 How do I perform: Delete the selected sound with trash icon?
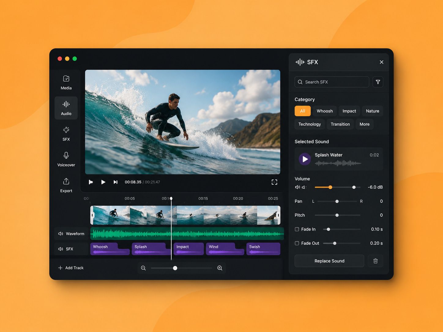click(375, 261)
